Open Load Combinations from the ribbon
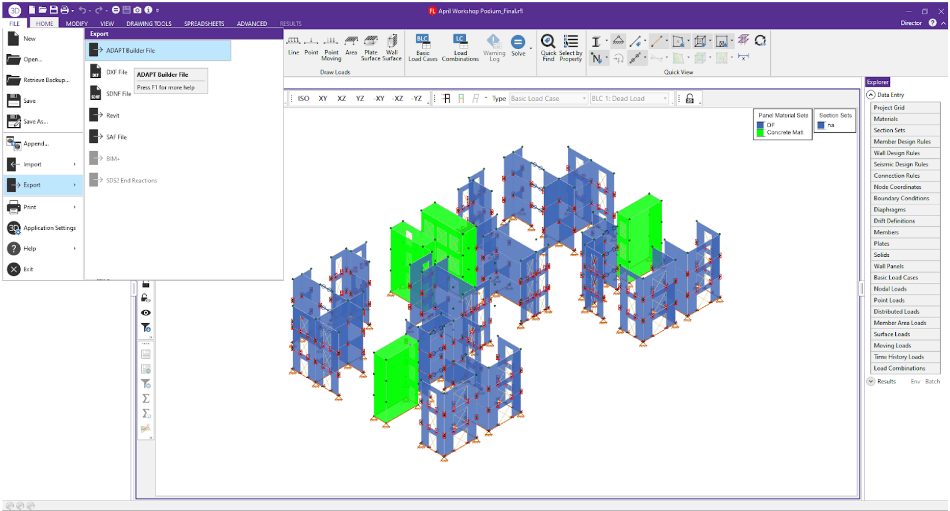The image size is (950, 511). (x=460, y=43)
